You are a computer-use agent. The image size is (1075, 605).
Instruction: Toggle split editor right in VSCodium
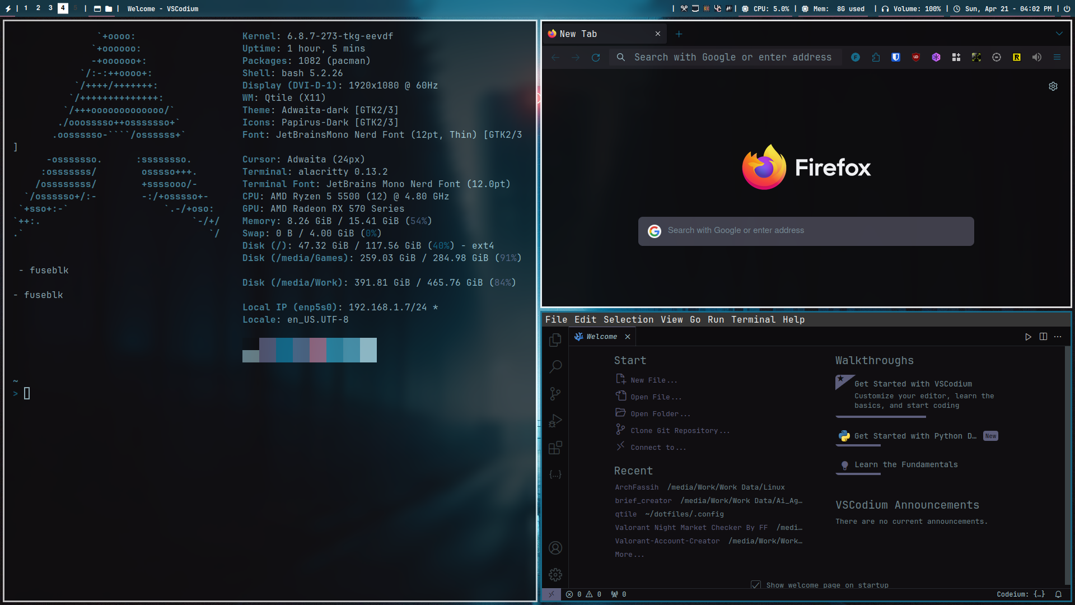[x=1043, y=337]
